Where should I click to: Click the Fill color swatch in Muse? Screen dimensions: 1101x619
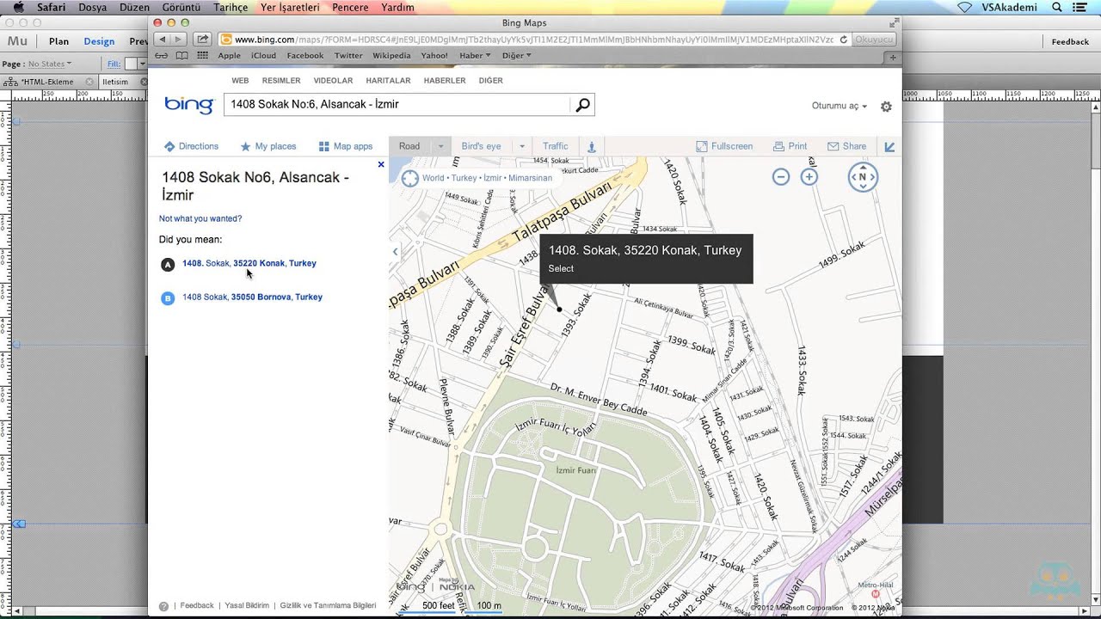131,64
